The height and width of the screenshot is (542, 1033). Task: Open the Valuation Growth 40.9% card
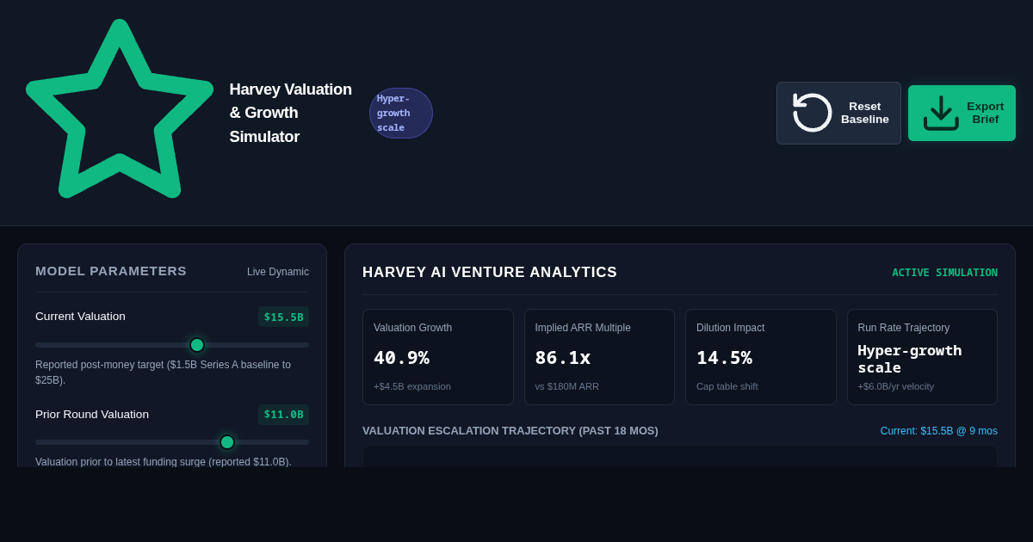[438, 357]
